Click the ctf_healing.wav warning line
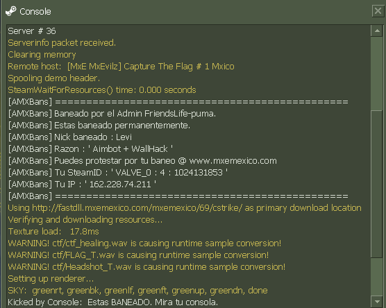This screenshot has width=386, height=308. 144,243
